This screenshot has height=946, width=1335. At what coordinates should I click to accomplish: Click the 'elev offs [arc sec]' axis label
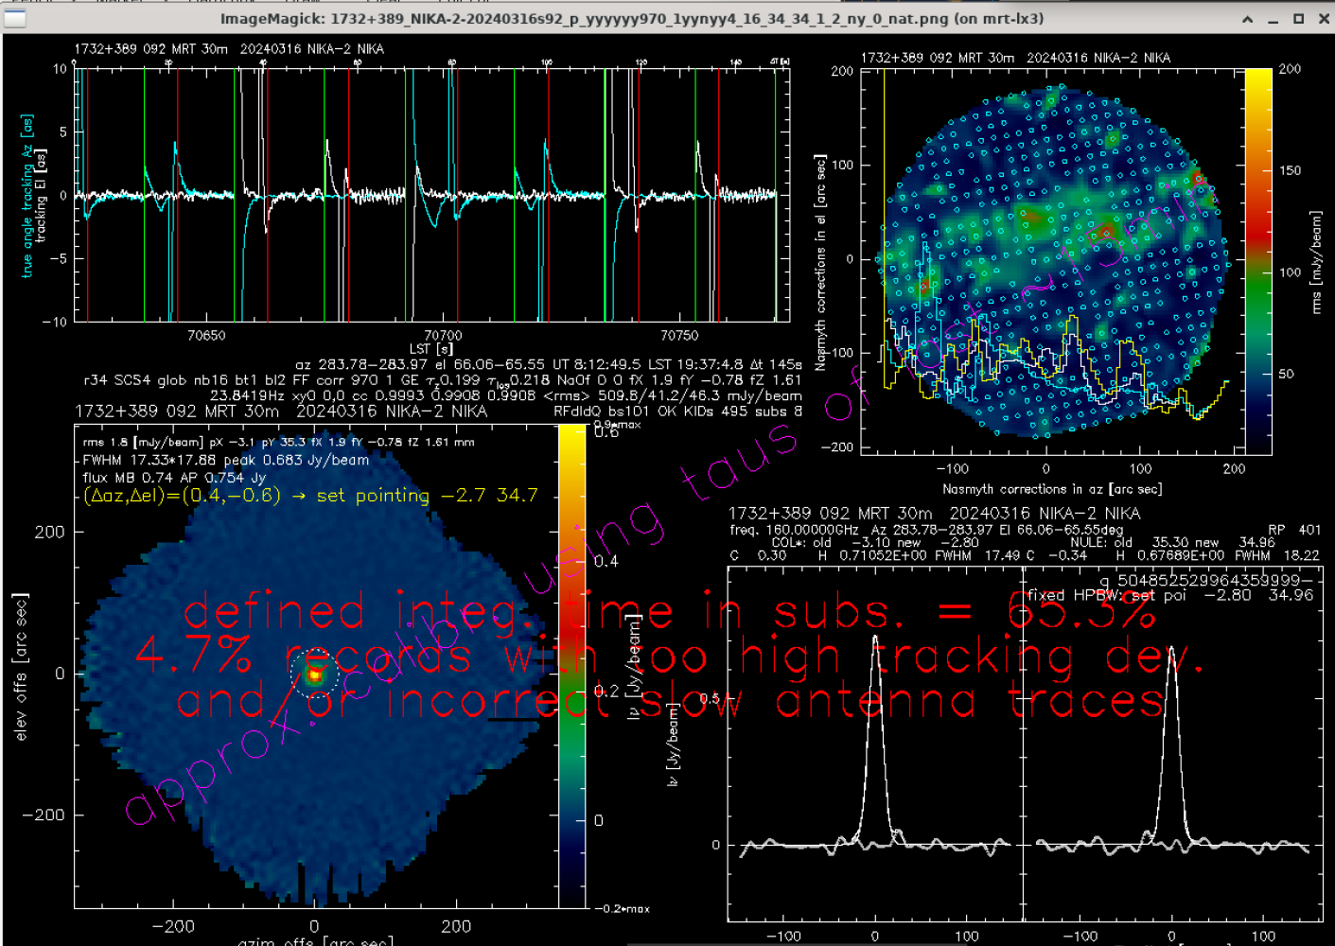pos(21,667)
